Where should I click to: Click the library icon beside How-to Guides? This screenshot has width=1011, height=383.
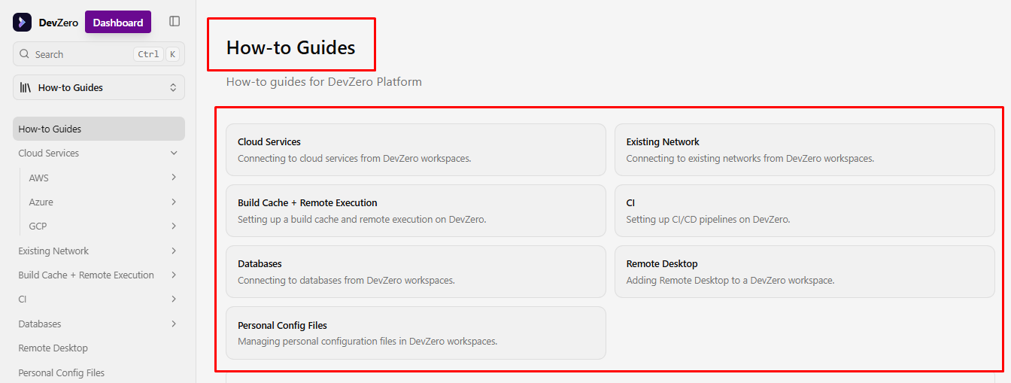pyautogui.click(x=26, y=87)
